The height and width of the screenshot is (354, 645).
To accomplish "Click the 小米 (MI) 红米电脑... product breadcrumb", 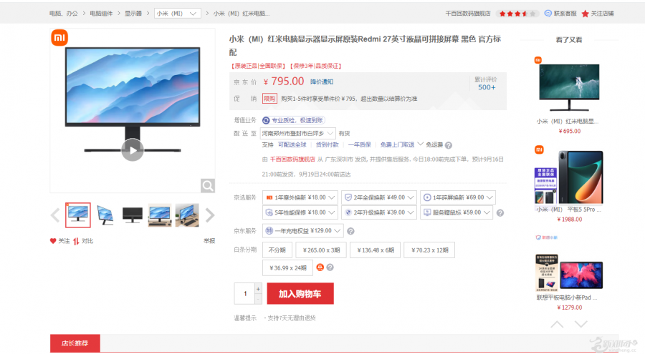I will [242, 14].
